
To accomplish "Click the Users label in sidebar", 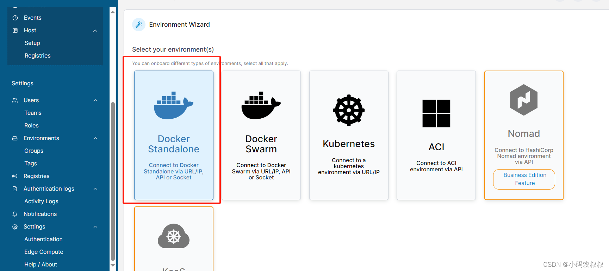I will [31, 100].
